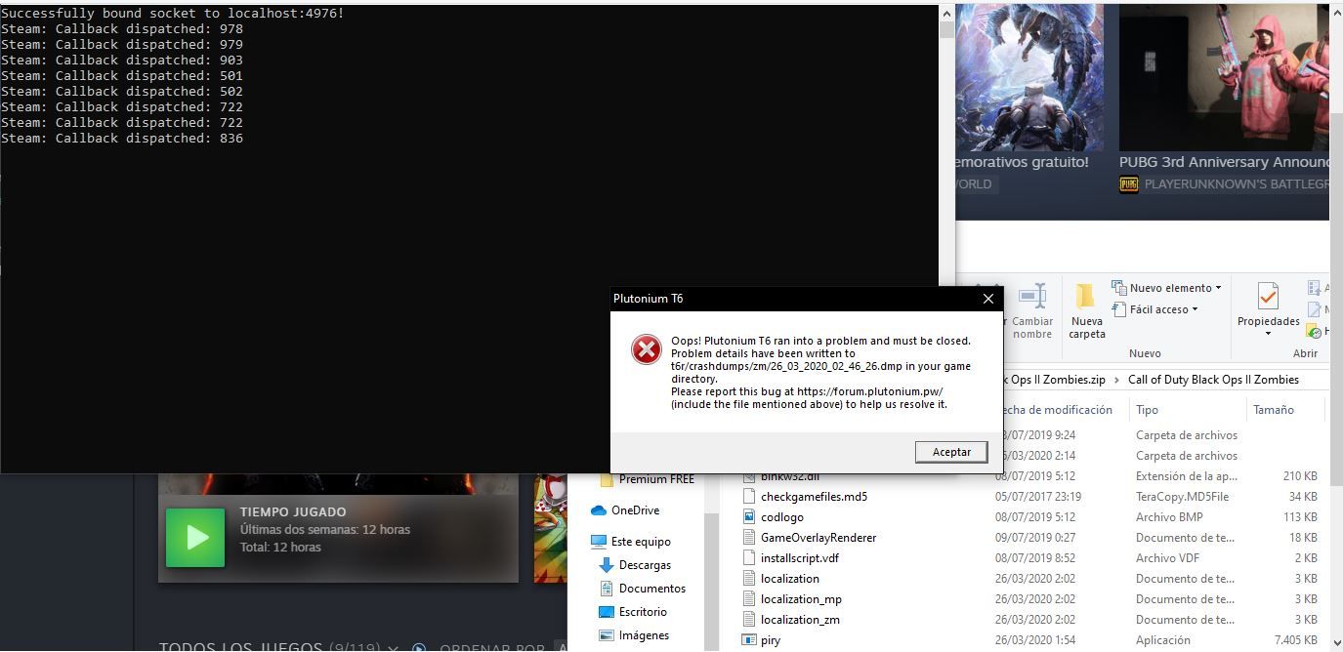The image size is (1343, 652).
Task: Click the piry application icon
Action: click(749, 640)
